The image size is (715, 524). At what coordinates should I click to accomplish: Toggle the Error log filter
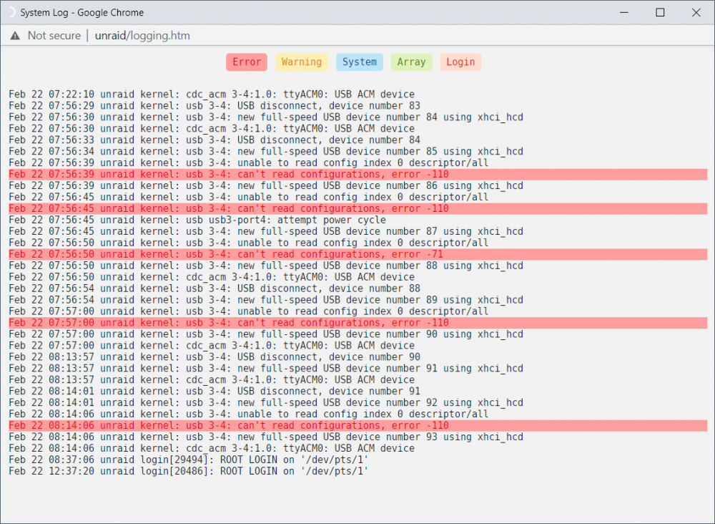coord(246,62)
